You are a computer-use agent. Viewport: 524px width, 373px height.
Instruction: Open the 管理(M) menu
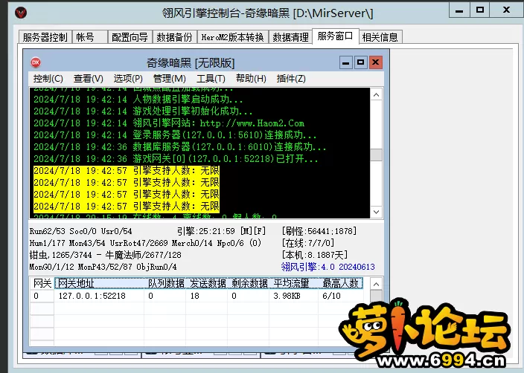coord(170,79)
